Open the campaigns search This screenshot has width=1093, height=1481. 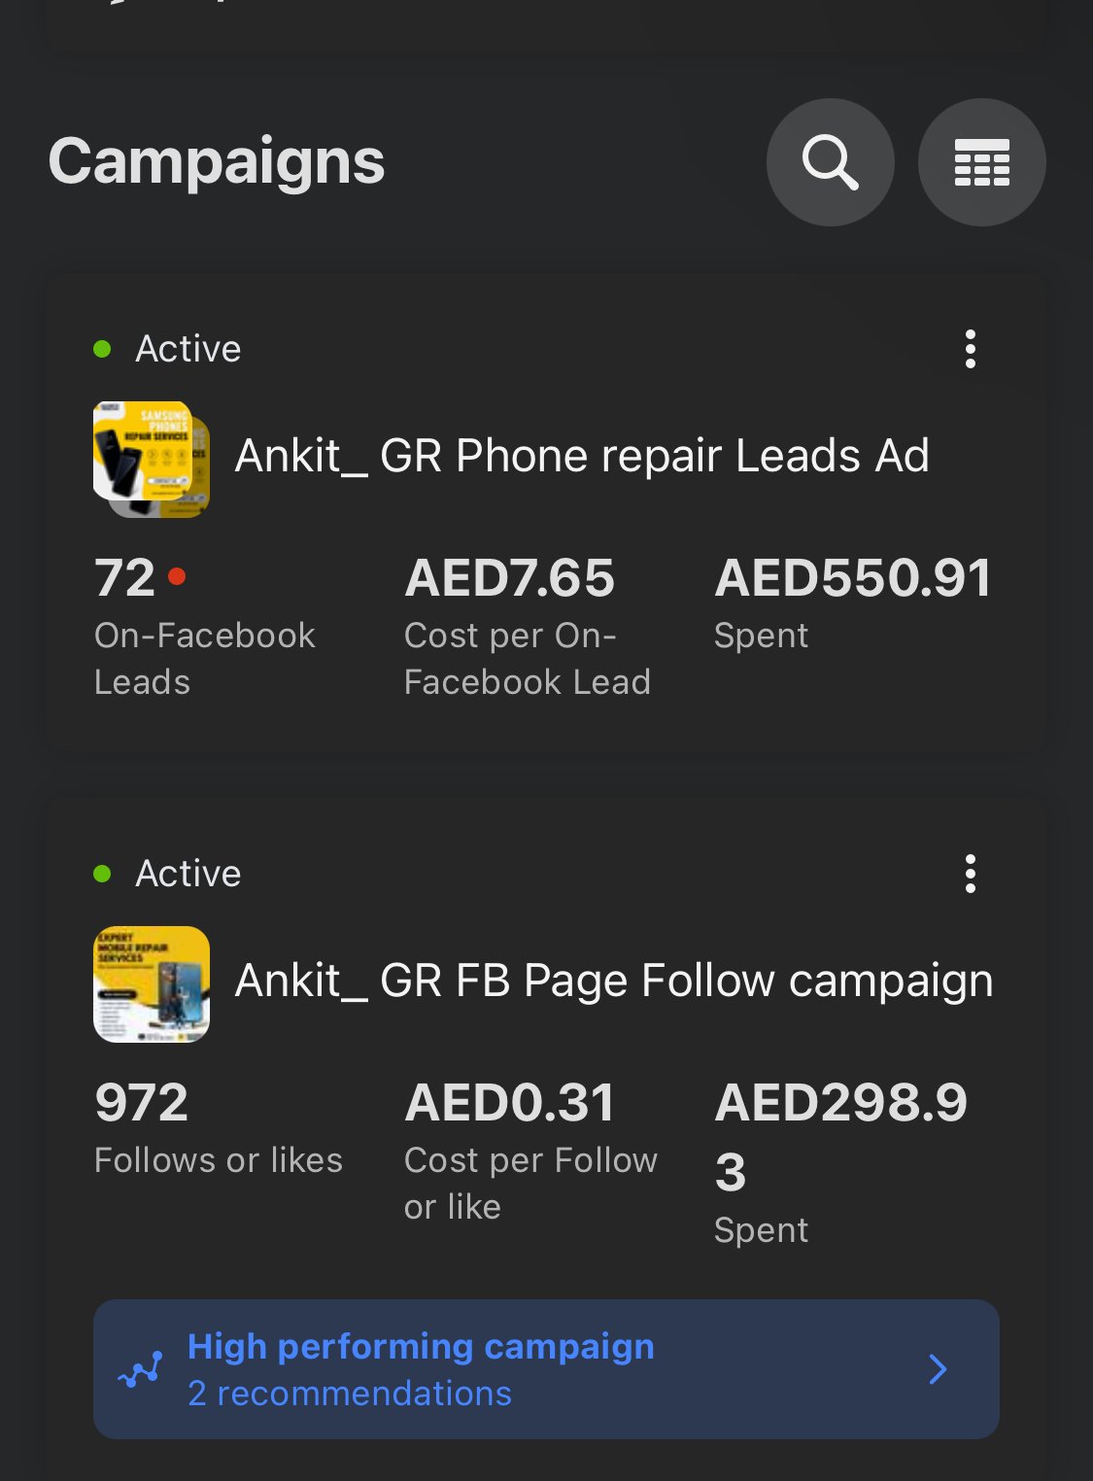point(830,162)
